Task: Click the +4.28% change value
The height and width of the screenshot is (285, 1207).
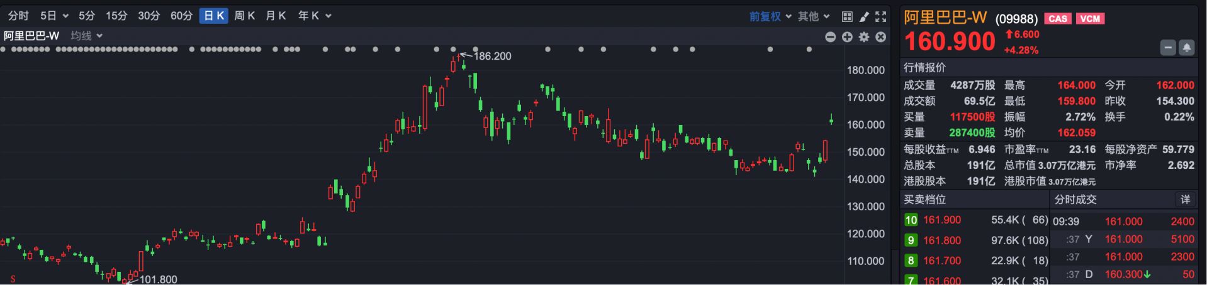Action: coord(1021,50)
